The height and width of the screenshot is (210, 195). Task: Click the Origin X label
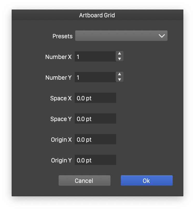[x=61, y=140]
